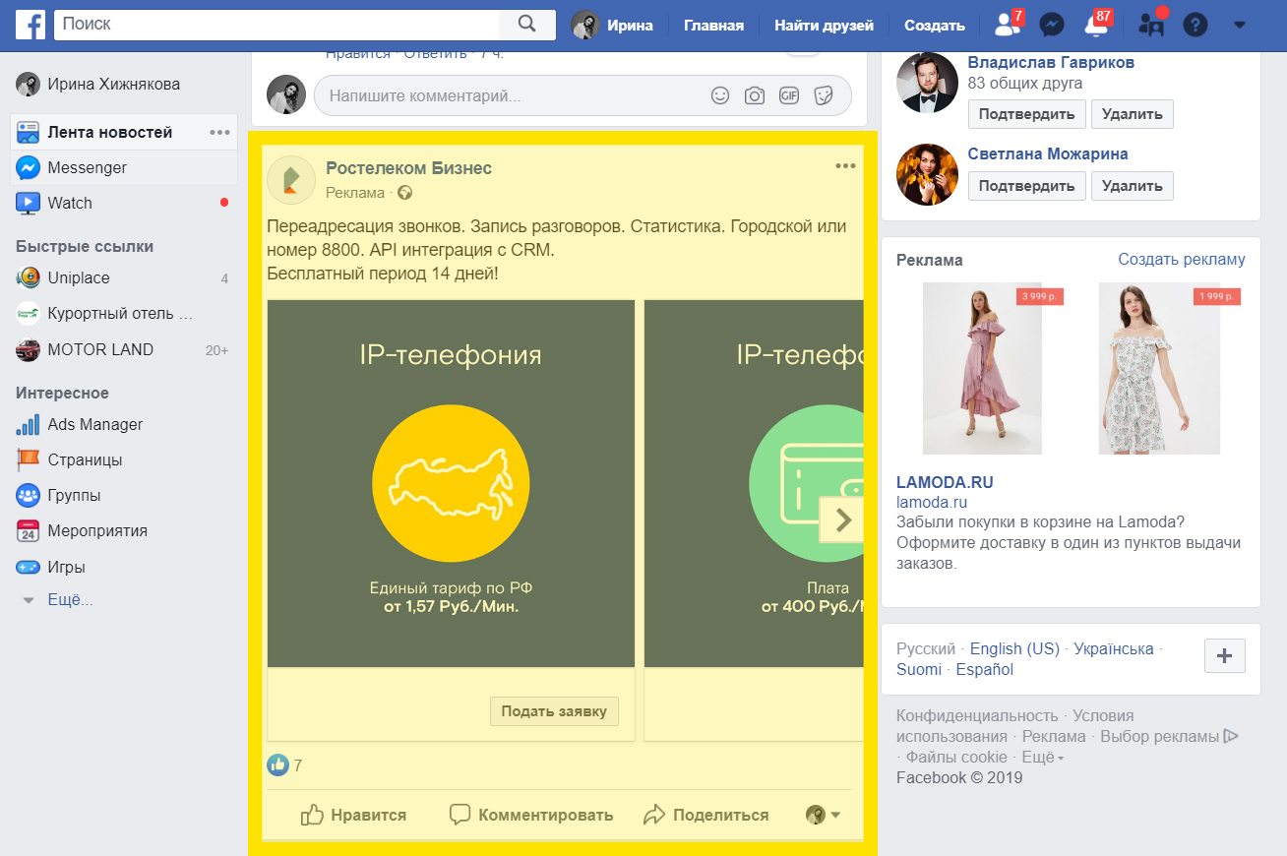
Task: Open notifications bell with 87 badge
Action: pyautogui.click(x=1097, y=25)
